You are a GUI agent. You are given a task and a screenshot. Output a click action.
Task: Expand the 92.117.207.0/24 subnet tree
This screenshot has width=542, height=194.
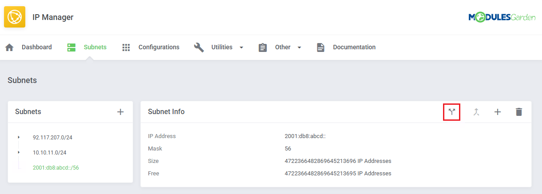point(19,138)
